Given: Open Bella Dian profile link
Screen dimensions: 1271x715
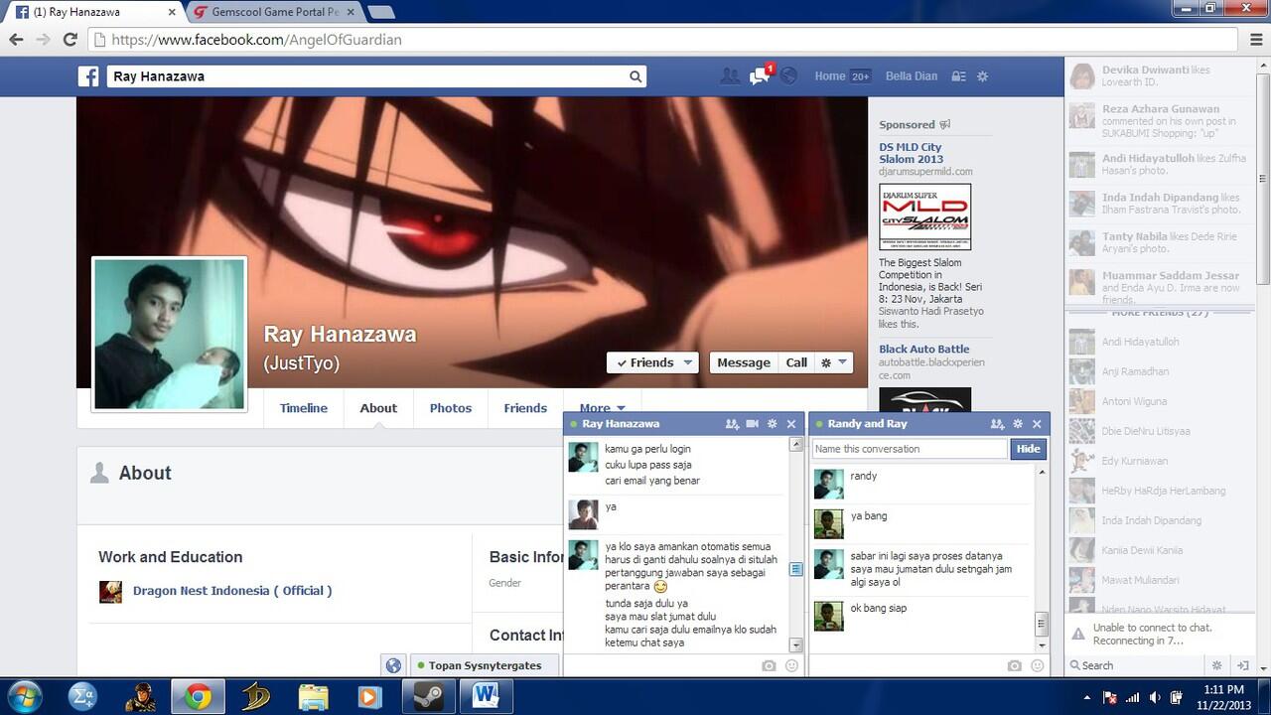Looking at the screenshot, I should [911, 76].
